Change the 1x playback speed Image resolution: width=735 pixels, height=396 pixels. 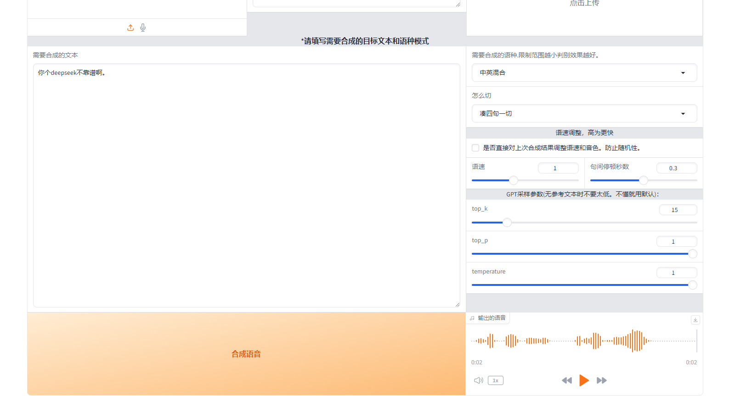pos(495,380)
